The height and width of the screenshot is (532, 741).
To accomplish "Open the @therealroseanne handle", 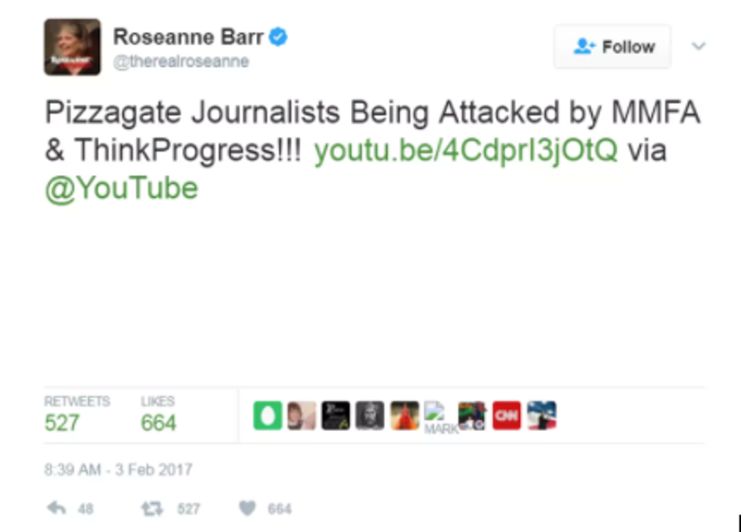I will click(x=181, y=61).
